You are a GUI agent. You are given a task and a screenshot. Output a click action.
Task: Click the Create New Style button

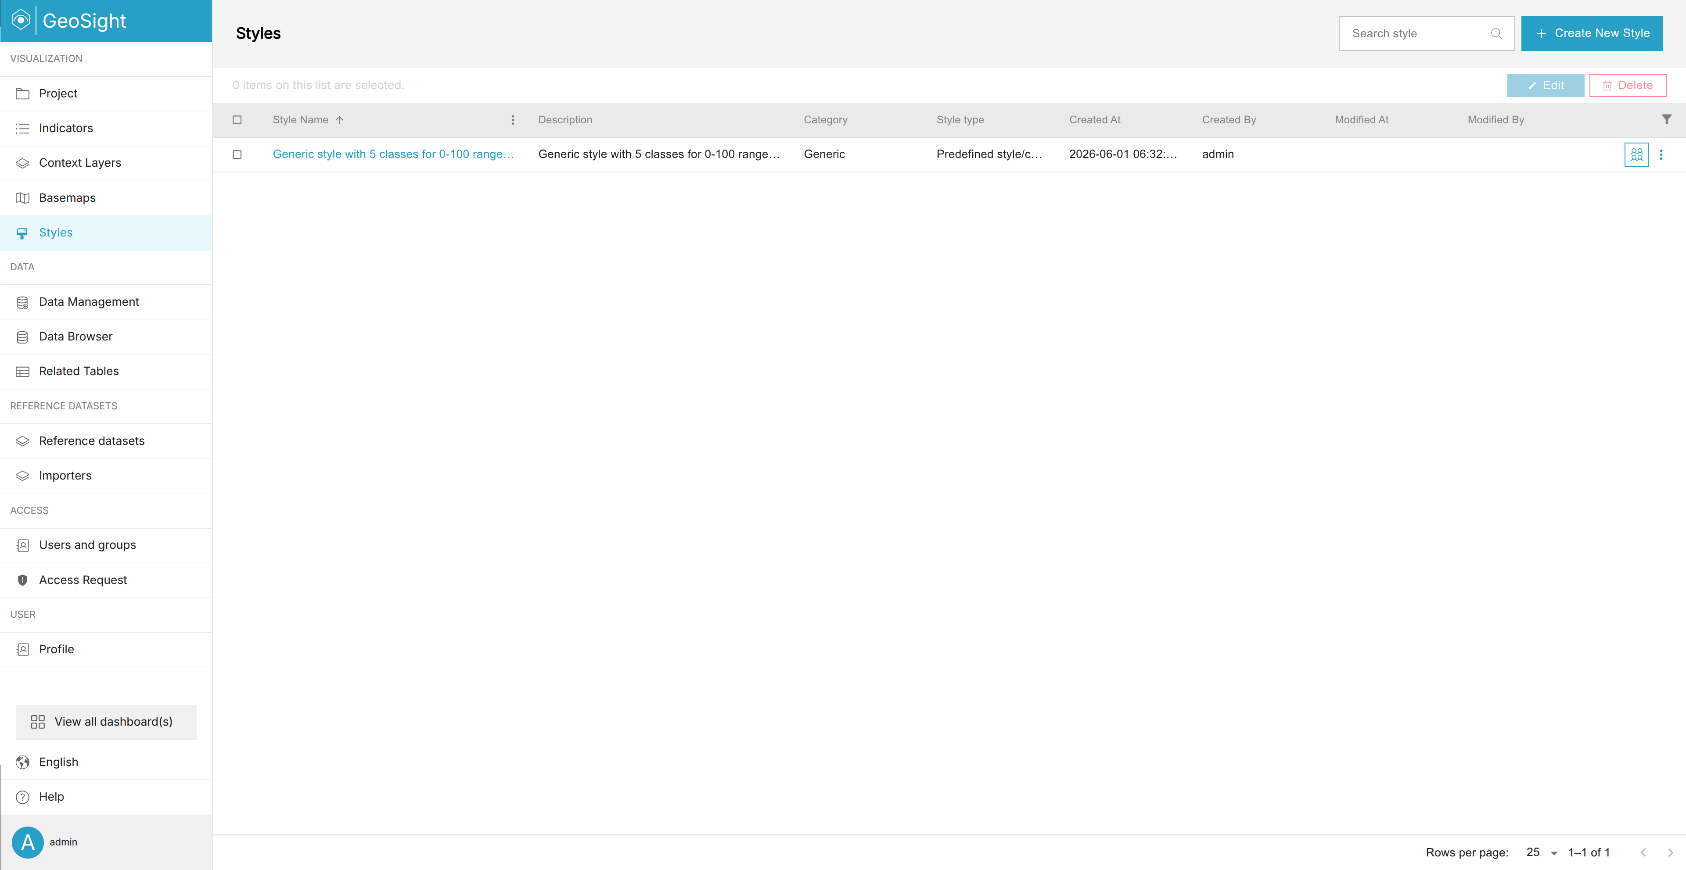tap(1592, 33)
